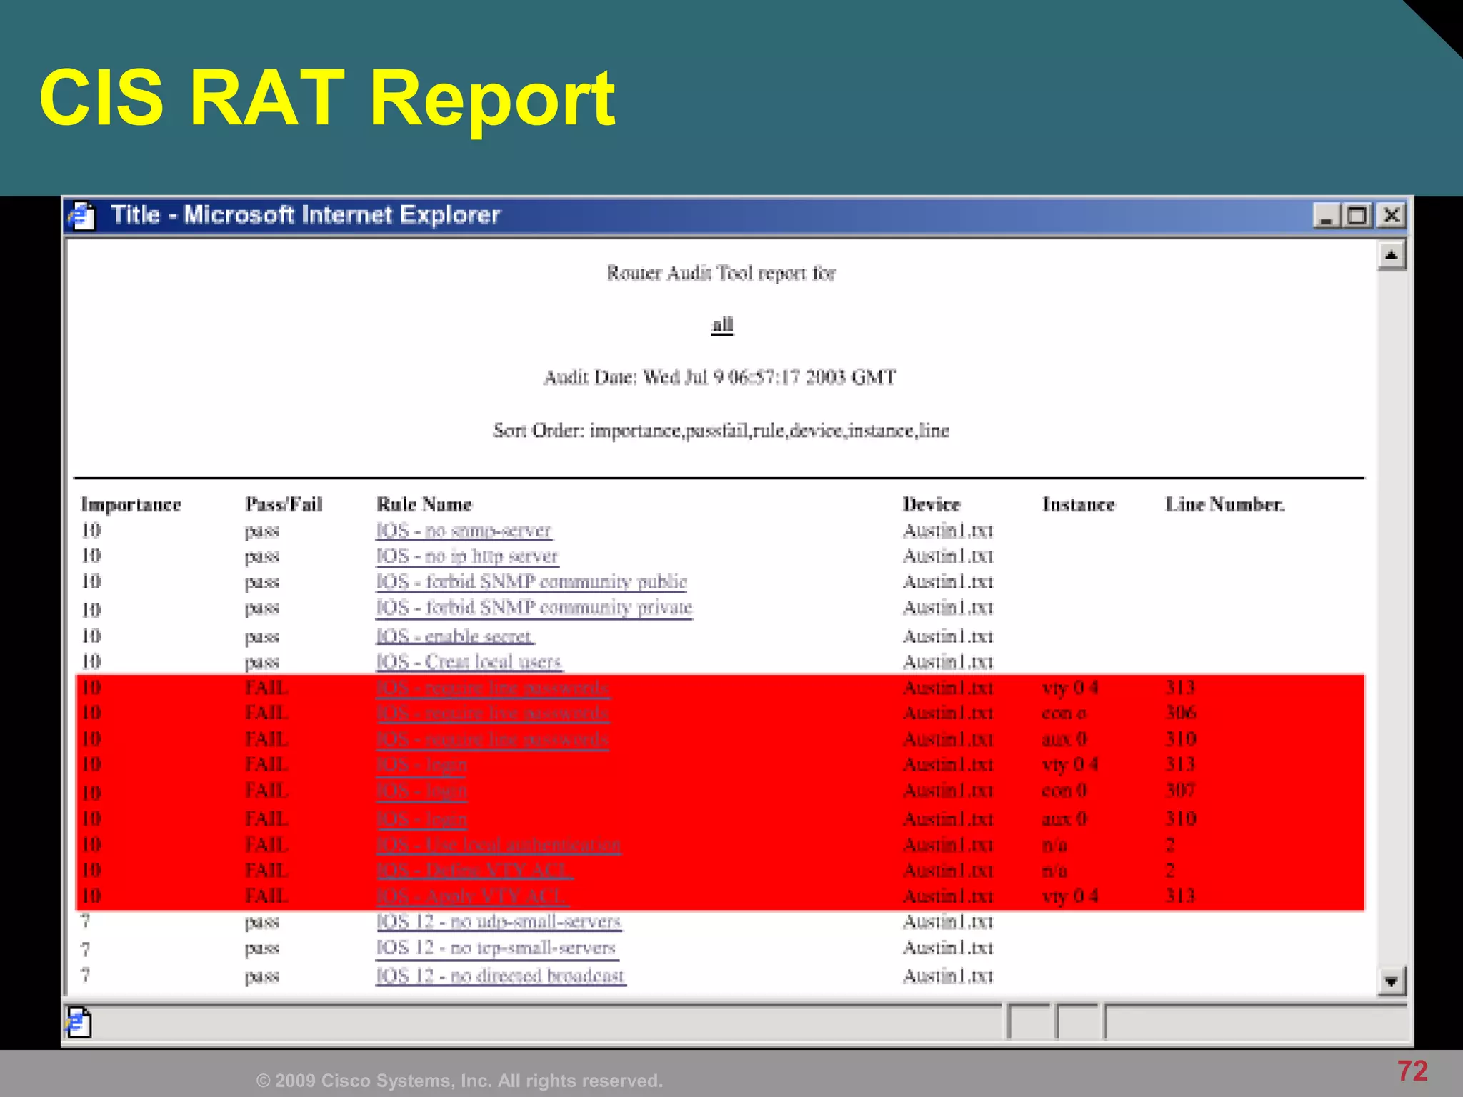Click the 'Pass/Fail' column header

tap(284, 505)
